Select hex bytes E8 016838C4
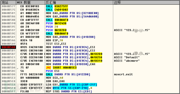 pyautogui.click(x=30, y=10)
